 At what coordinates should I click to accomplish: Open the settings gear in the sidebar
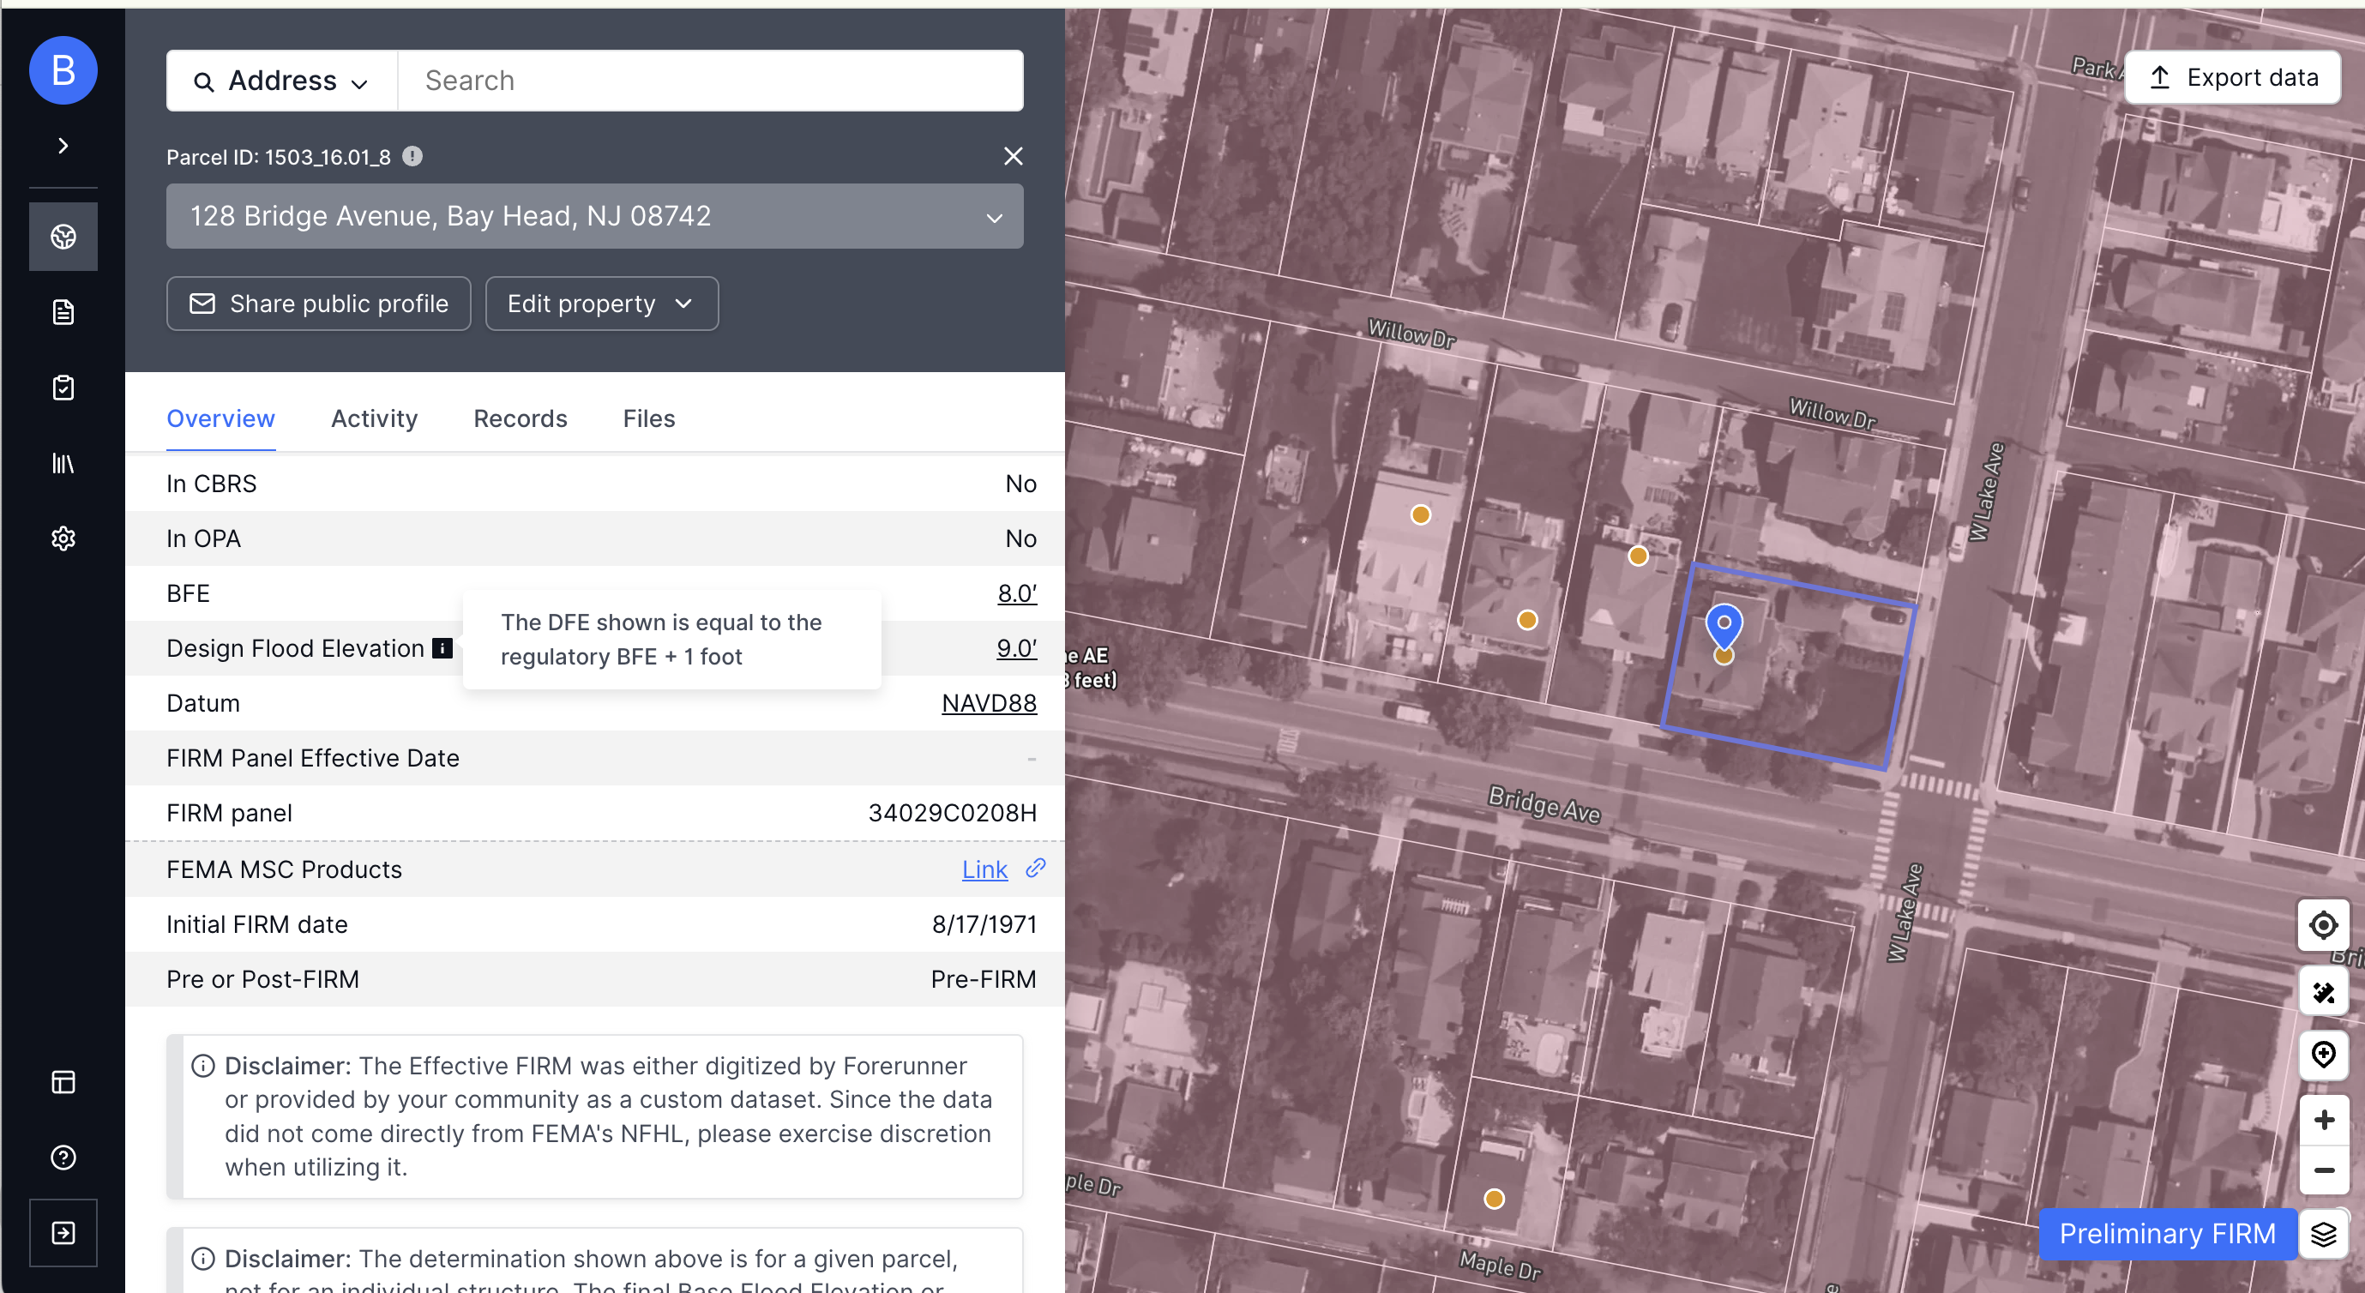[x=63, y=538]
